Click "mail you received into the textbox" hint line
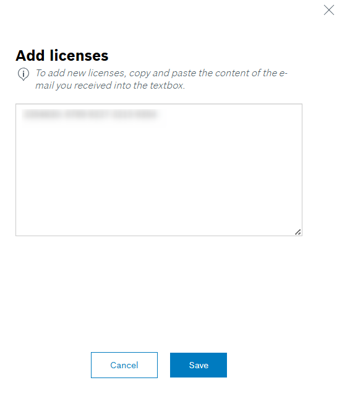342x393 pixels. coord(110,86)
